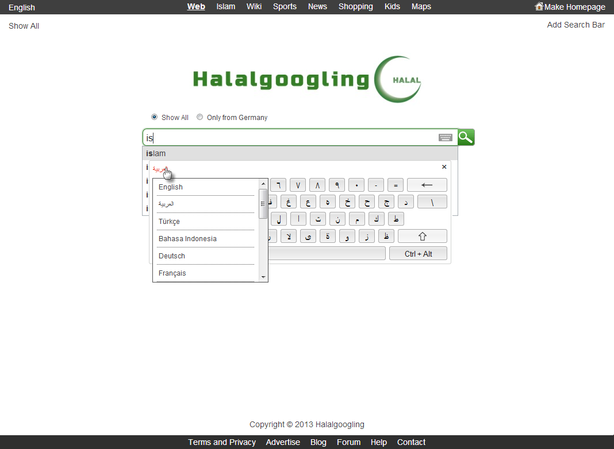Tap the و key on the keyboard

(347, 236)
